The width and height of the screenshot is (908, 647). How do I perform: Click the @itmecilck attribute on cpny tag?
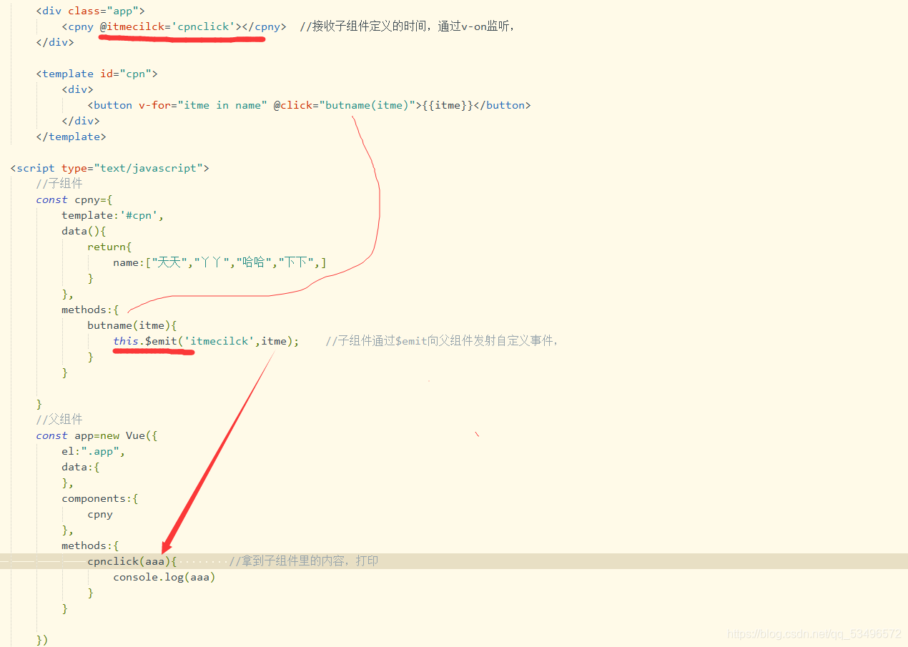(x=168, y=26)
